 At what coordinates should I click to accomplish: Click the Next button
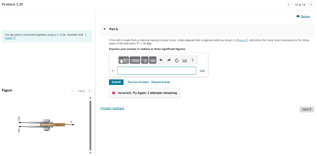pos(307,109)
